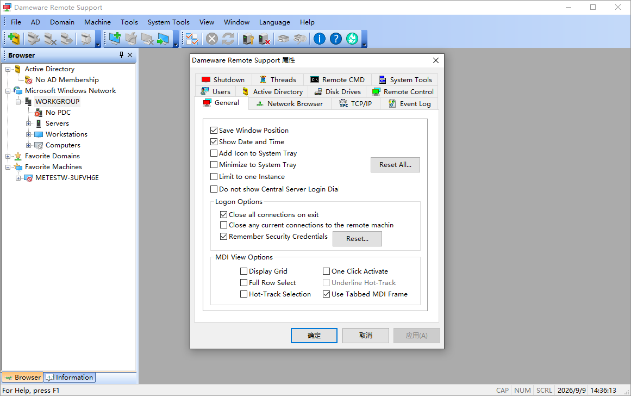Switch to the Event Log tab

coord(409,104)
